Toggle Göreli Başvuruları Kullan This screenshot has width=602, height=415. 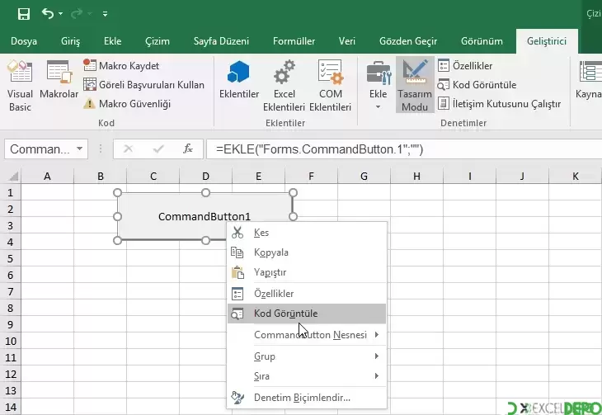143,84
